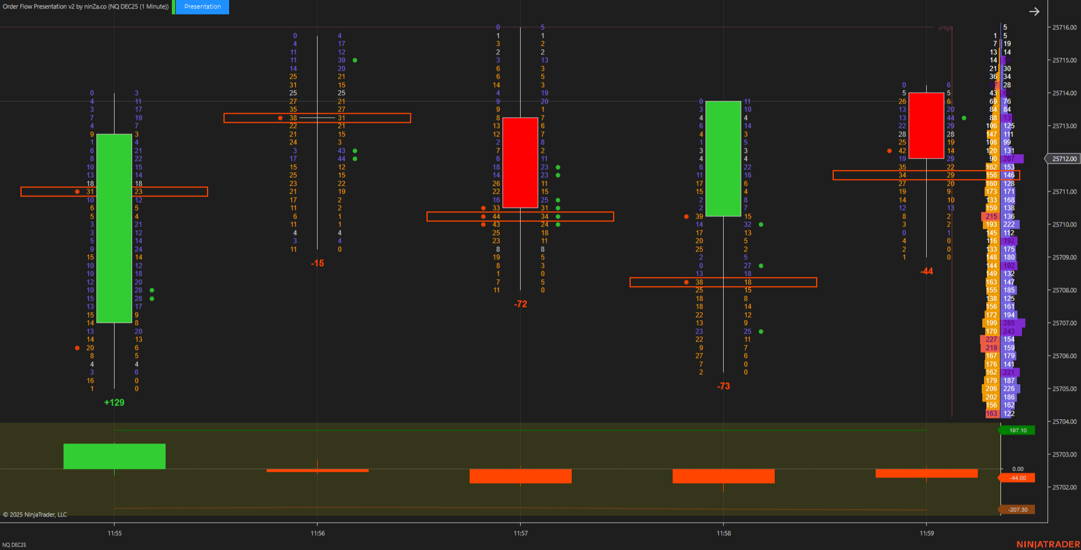Viewport: 1081px width, 550px height.
Task: Click the Presentation button
Action: pos(202,7)
